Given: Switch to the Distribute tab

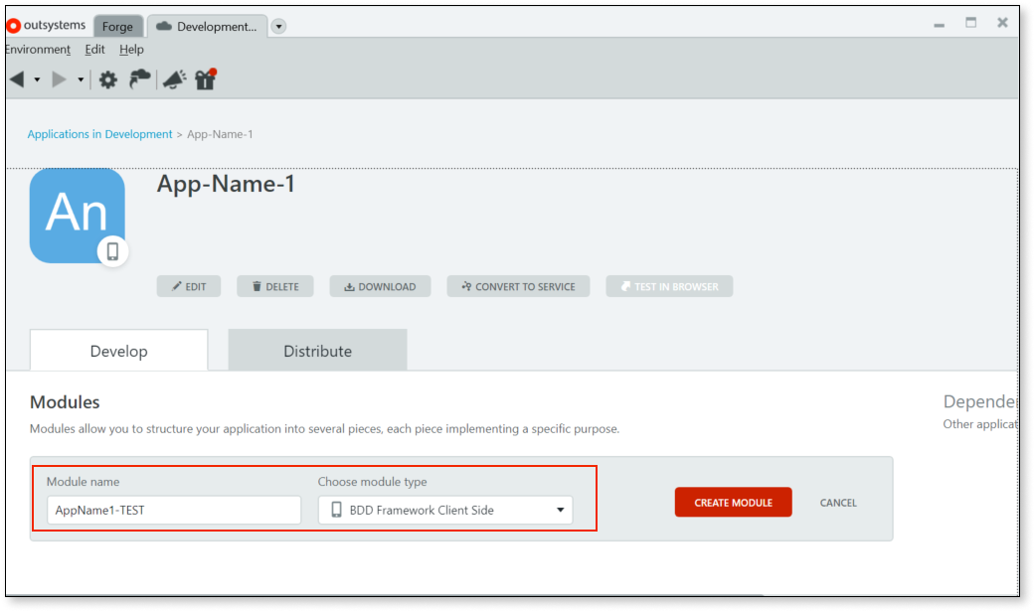Looking at the screenshot, I should click(x=317, y=351).
